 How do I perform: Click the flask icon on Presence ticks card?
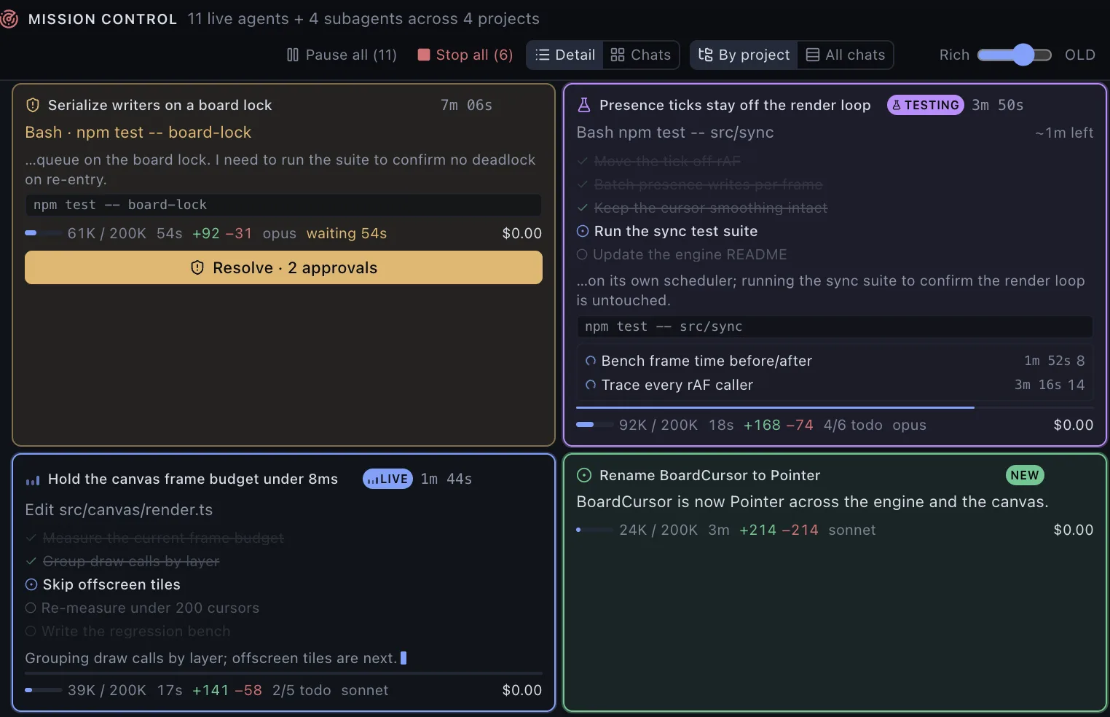pos(584,105)
